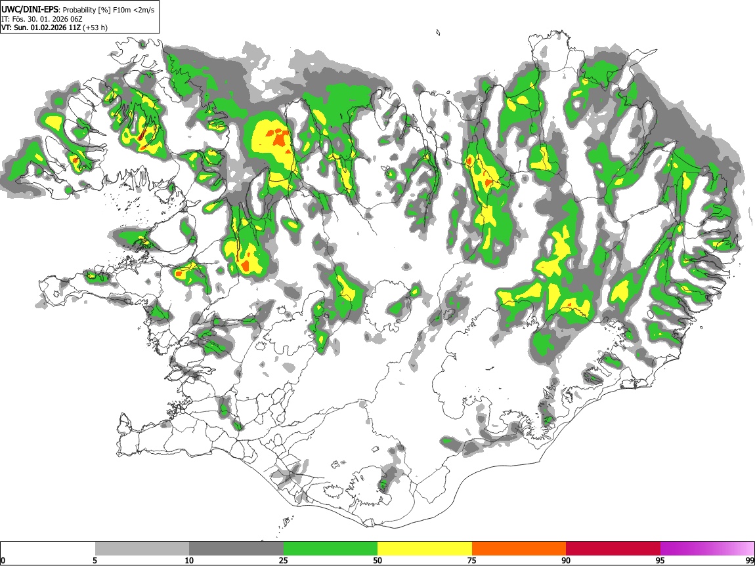Screen dimensions: 755x566
Task: Click the orange 75–90% legend swatch
Action: click(519, 548)
